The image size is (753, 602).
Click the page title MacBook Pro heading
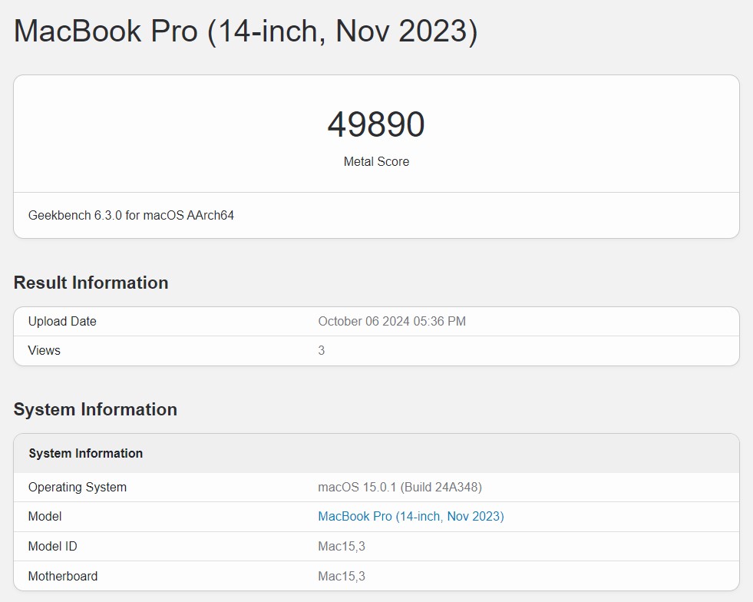pyautogui.click(x=246, y=31)
